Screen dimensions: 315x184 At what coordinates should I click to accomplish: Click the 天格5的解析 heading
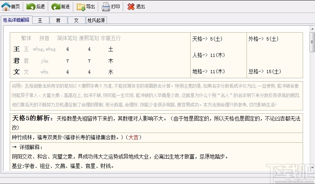pyautogui.click(x=33, y=118)
